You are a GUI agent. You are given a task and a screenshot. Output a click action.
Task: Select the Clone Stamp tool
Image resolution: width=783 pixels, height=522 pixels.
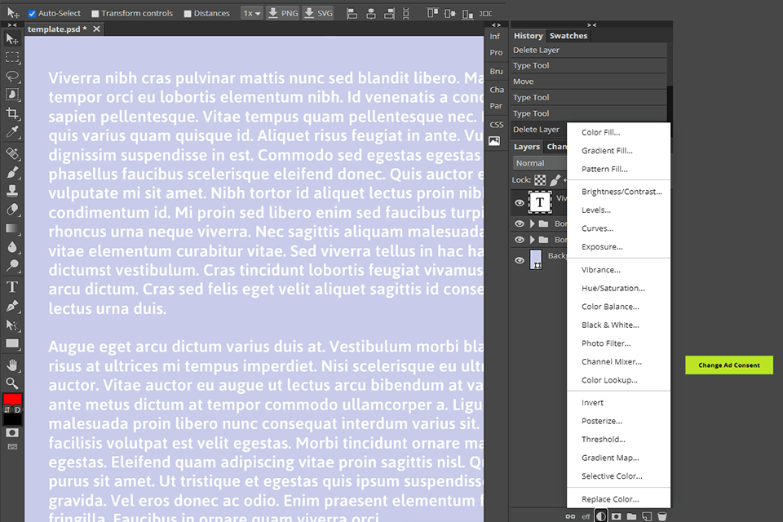pos(12,191)
